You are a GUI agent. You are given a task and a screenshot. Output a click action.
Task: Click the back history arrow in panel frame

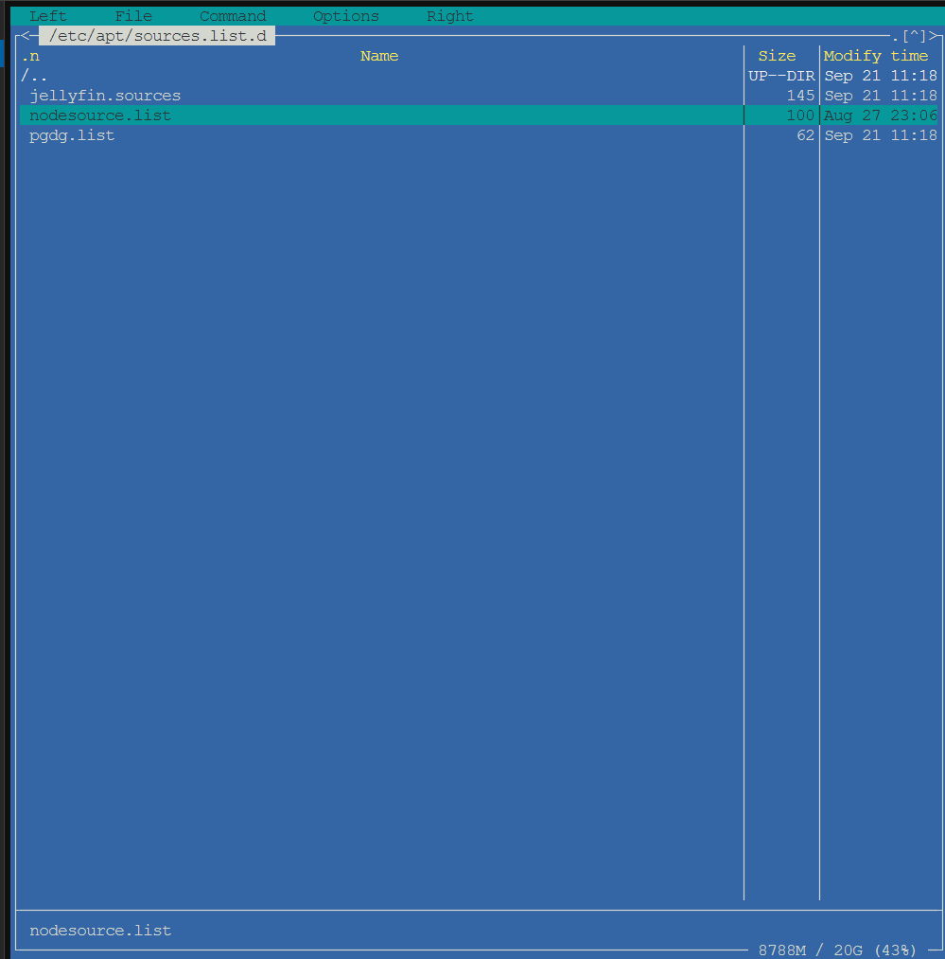(x=26, y=36)
